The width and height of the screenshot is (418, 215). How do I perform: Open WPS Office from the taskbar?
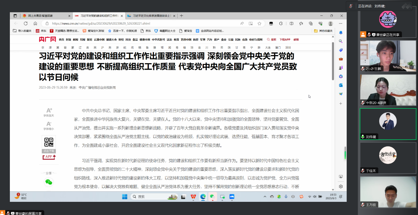(193, 197)
